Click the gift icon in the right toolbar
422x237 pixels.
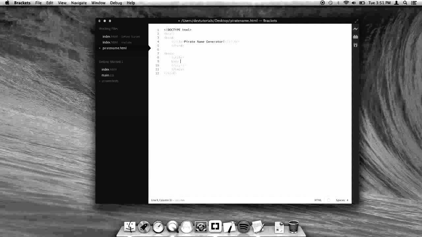tap(355, 45)
